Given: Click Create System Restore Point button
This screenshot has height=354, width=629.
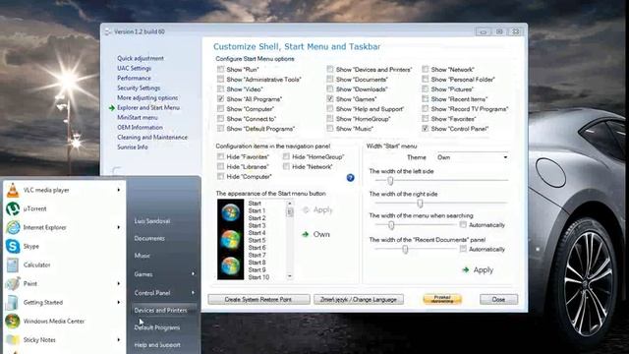Looking at the screenshot, I should pos(258,299).
